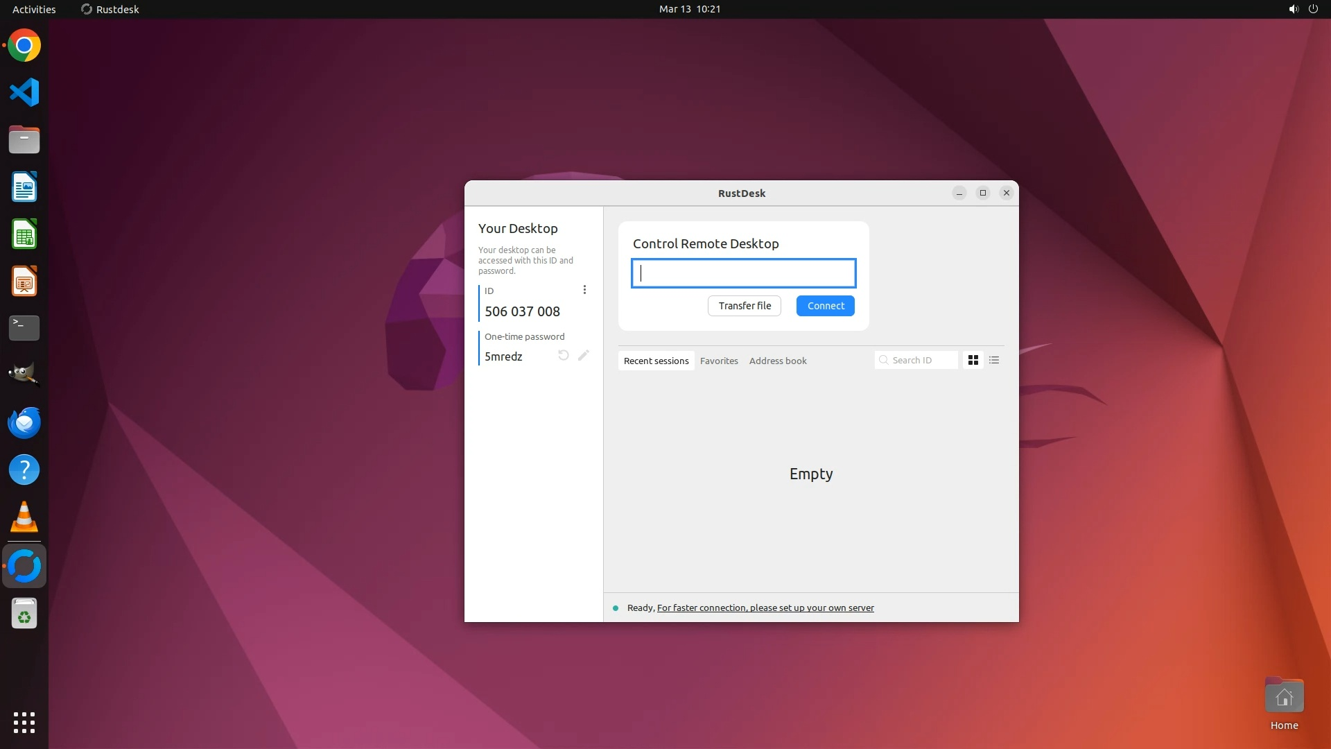Switch to list view of sessions
This screenshot has height=749, width=1331.
[x=994, y=360]
